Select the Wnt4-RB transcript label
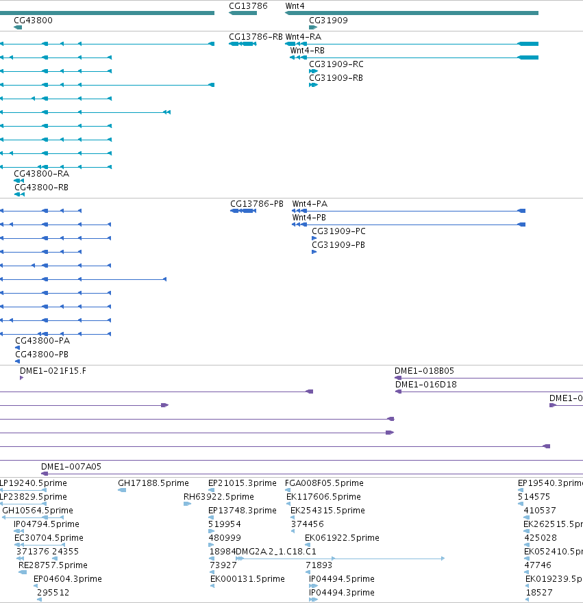This screenshot has height=603, width=583. pos(307,51)
